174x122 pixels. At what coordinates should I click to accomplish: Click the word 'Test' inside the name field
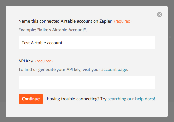26,43
